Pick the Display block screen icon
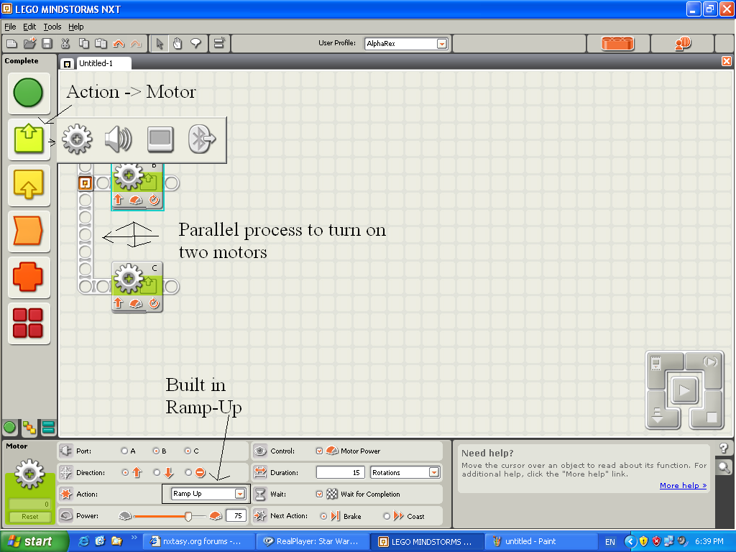 tap(160, 139)
